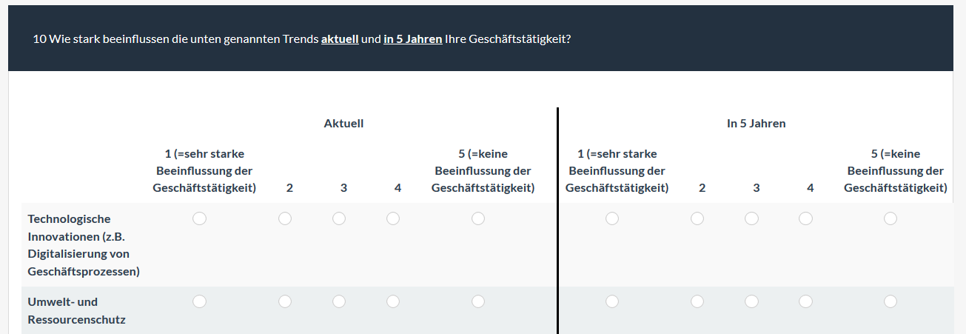This screenshot has width=966, height=334.
Task: Pick 3 for Technologische Innovationen In 5 Jahren
Action: point(751,218)
